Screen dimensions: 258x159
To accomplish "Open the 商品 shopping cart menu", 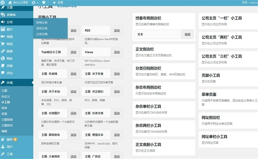I will [9, 44].
